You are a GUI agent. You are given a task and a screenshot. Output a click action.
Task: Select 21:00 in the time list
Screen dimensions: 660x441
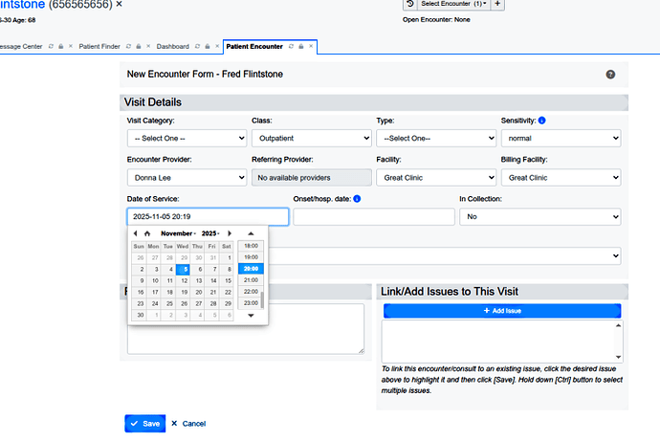252,279
